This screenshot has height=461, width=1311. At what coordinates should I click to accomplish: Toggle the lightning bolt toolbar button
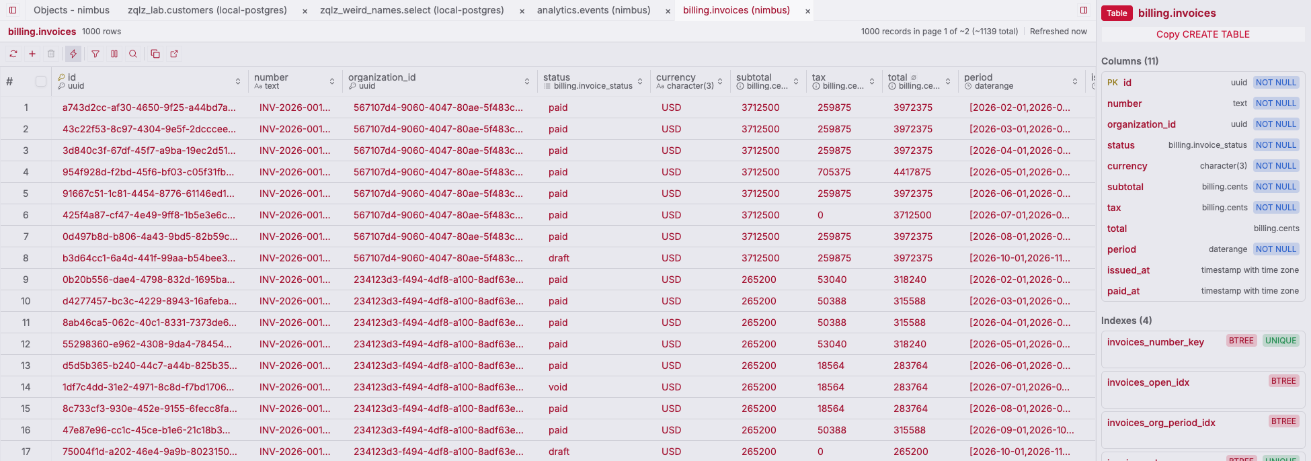click(x=73, y=54)
